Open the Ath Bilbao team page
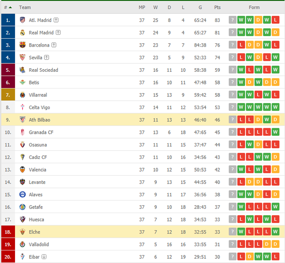The height and width of the screenshot is (263, 285). tap(39, 120)
